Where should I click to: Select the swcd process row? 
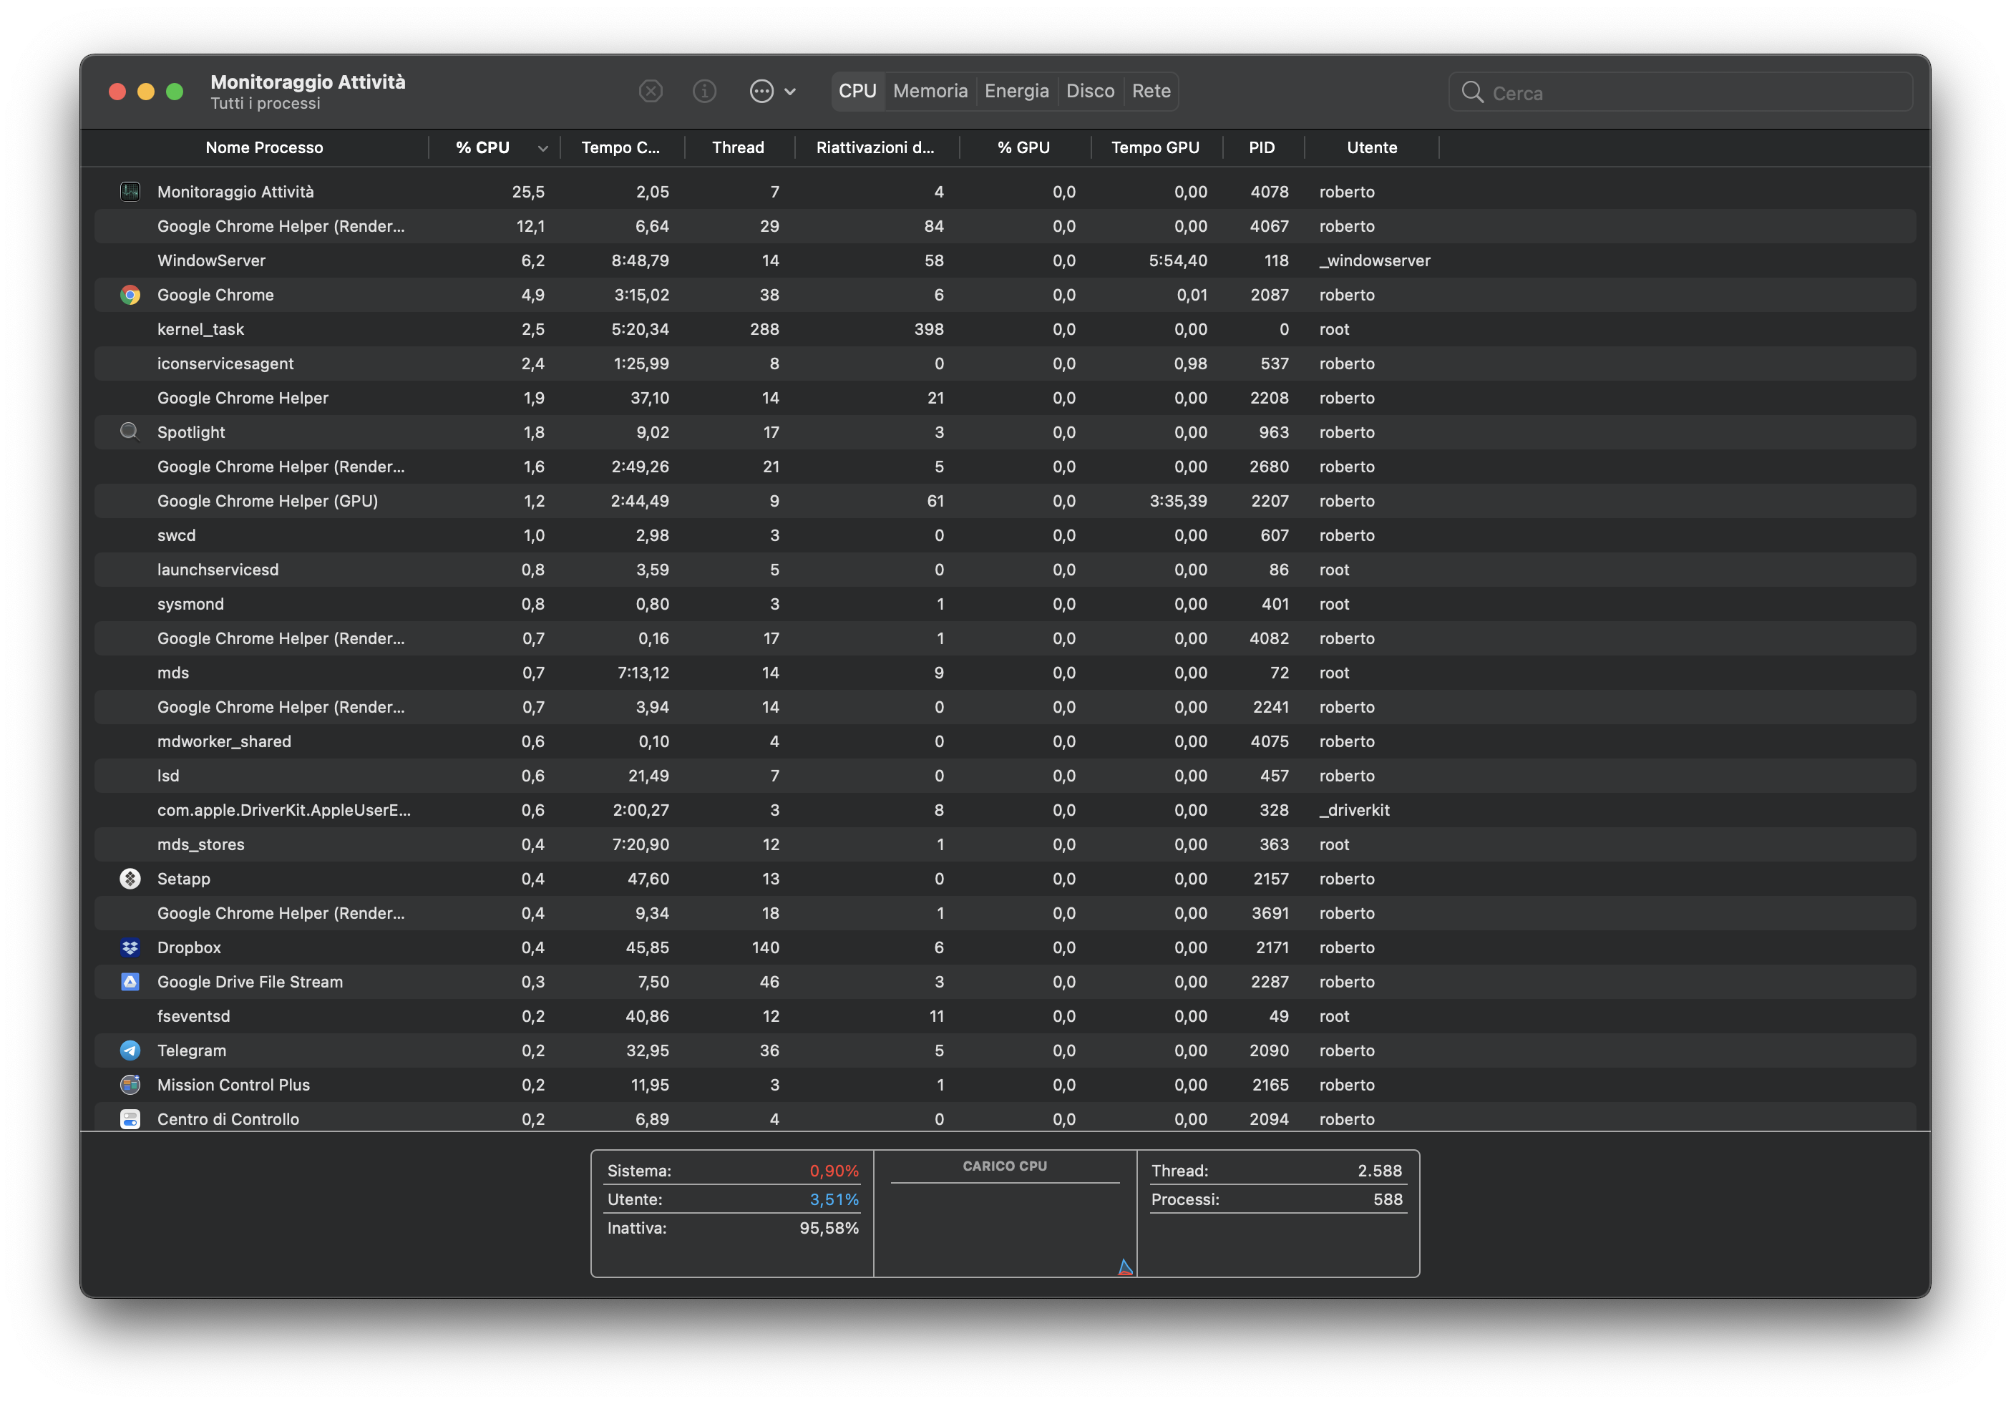pos(1005,535)
